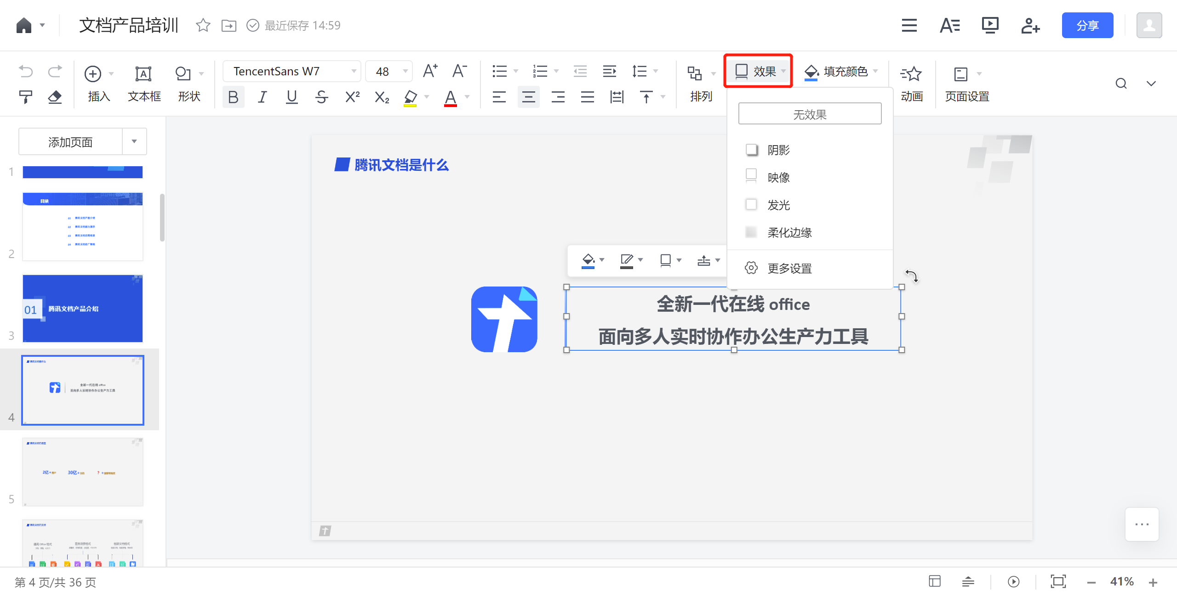This screenshot has height=596, width=1177.
Task: Open the add page dropdown arrow
Action: [x=134, y=141]
